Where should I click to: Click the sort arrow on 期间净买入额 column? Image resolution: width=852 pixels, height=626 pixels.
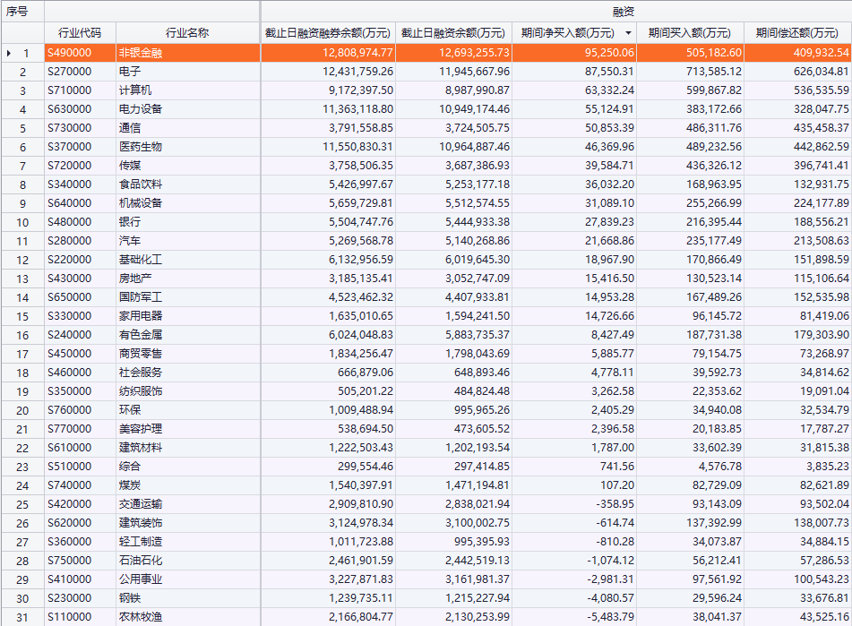coord(627,33)
